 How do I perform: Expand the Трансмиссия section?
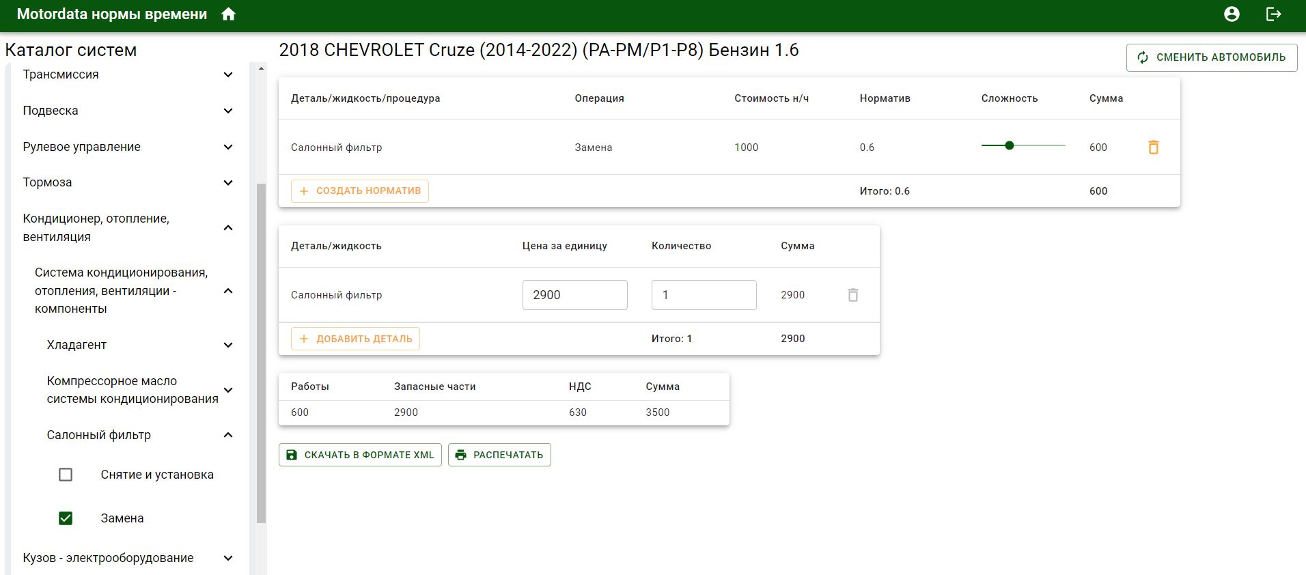pyautogui.click(x=228, y=74)
